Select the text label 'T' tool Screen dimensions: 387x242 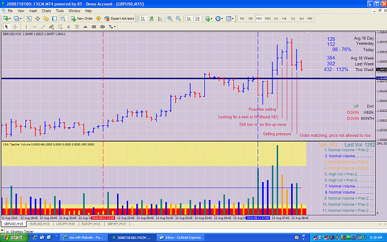77,27
